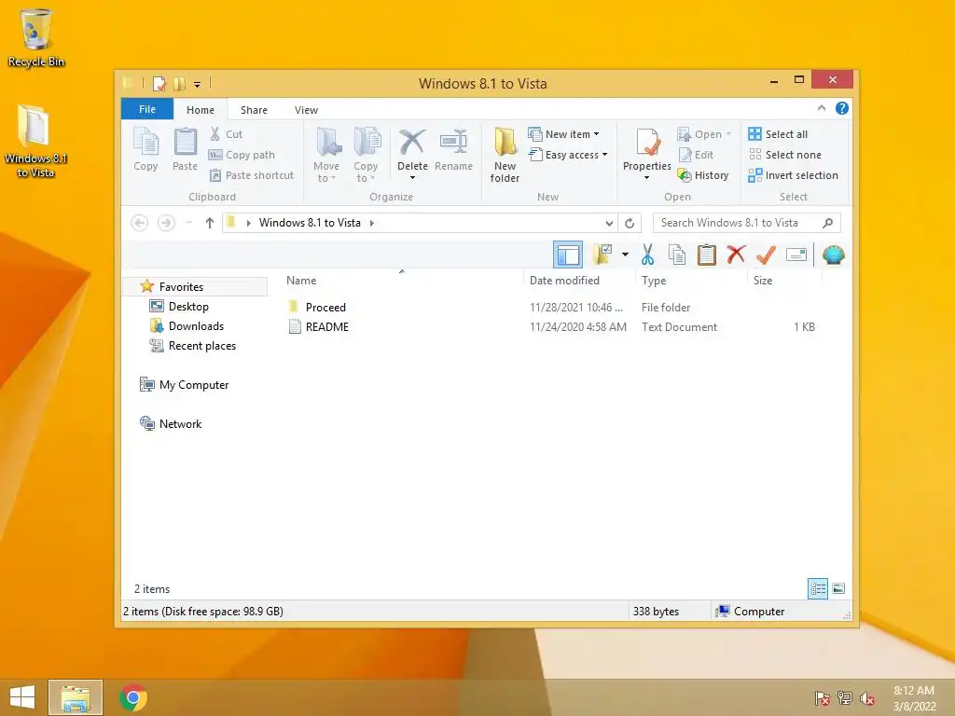The image size is (955, 716).
Task: Click the scissors Cut toolbar icon
Action: [x=647, y=255]
